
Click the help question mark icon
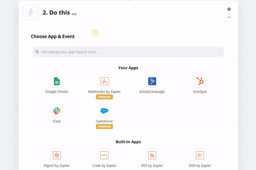229,9
